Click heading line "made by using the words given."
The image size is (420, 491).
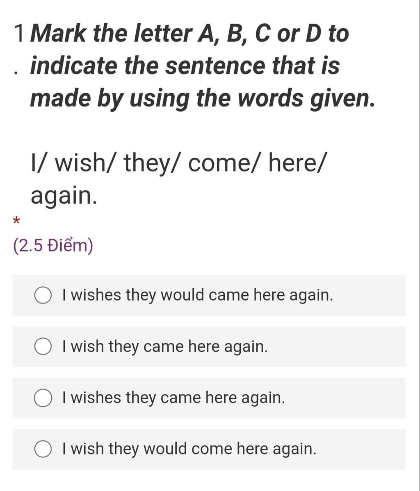[x=203, y=98]
